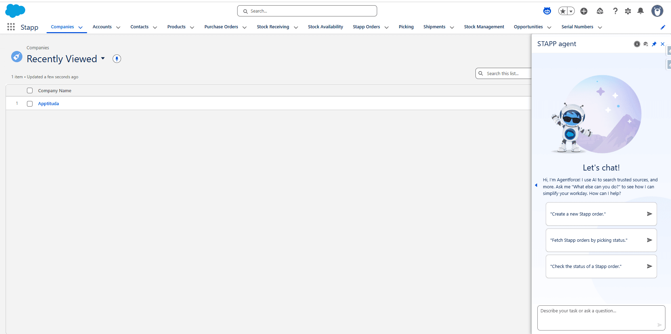Open the Agentforce assistant icon in header
The width and height of the screenshot is (671, 334).
[x=547, y=11]
